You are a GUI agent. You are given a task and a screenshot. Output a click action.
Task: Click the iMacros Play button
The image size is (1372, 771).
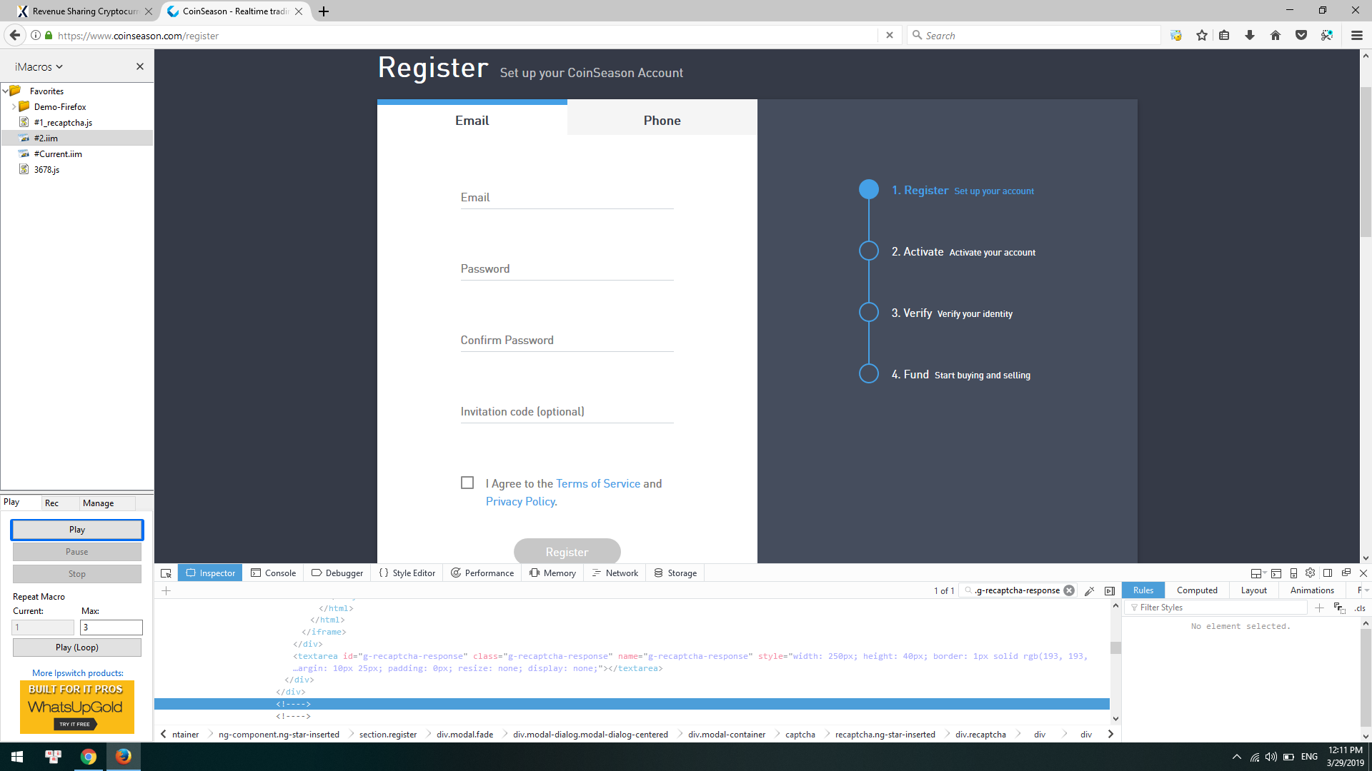pos(77,529)
